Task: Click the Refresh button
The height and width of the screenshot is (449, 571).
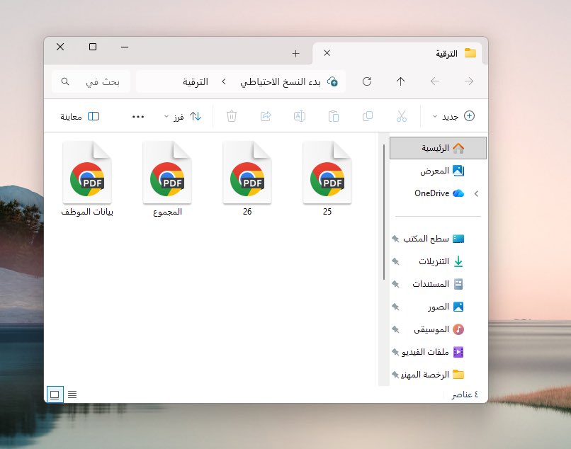Action: pyautogui.click(x=367, y=81)
